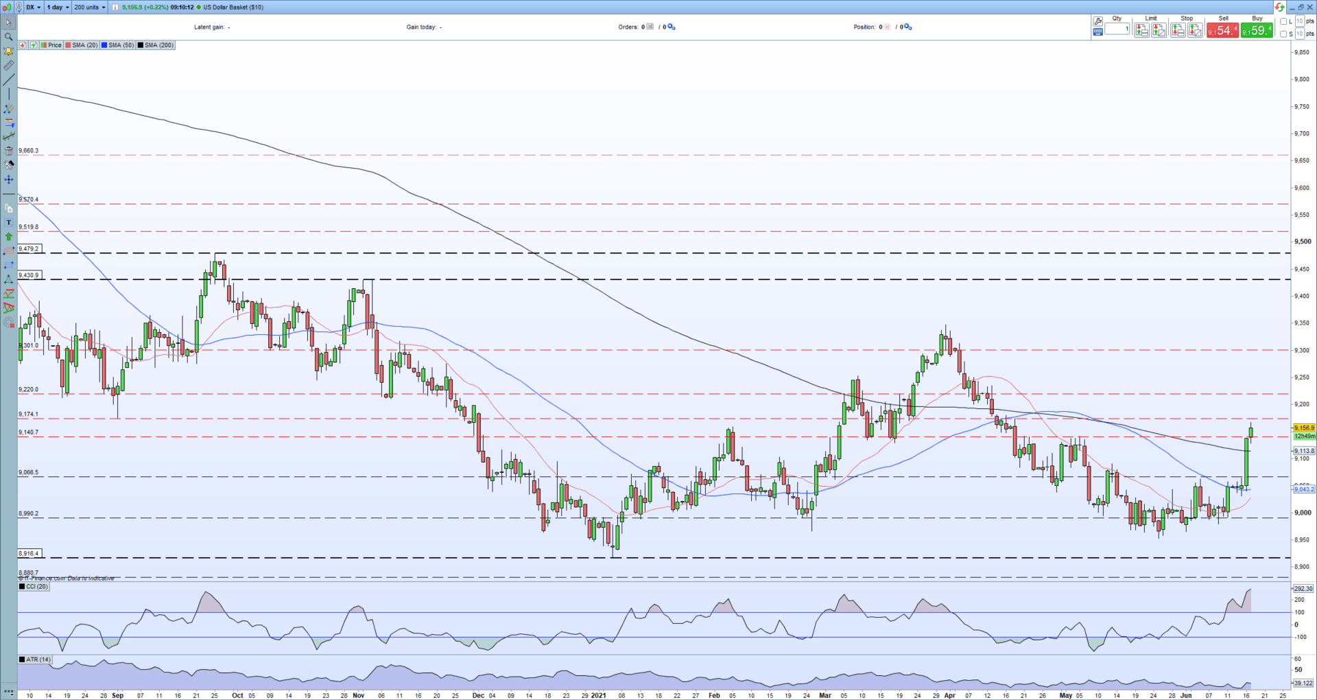This screenshot has height=700, width=1317.
Task: Click the instrument info 'i' icon
Action: [x=115, y=7]
